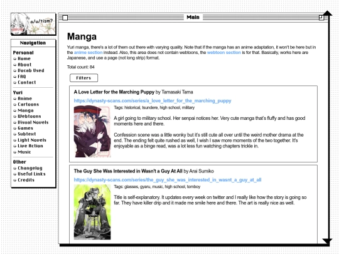Click the scroll down arrow
The image size is (339, 254).
tap(327, 241)
